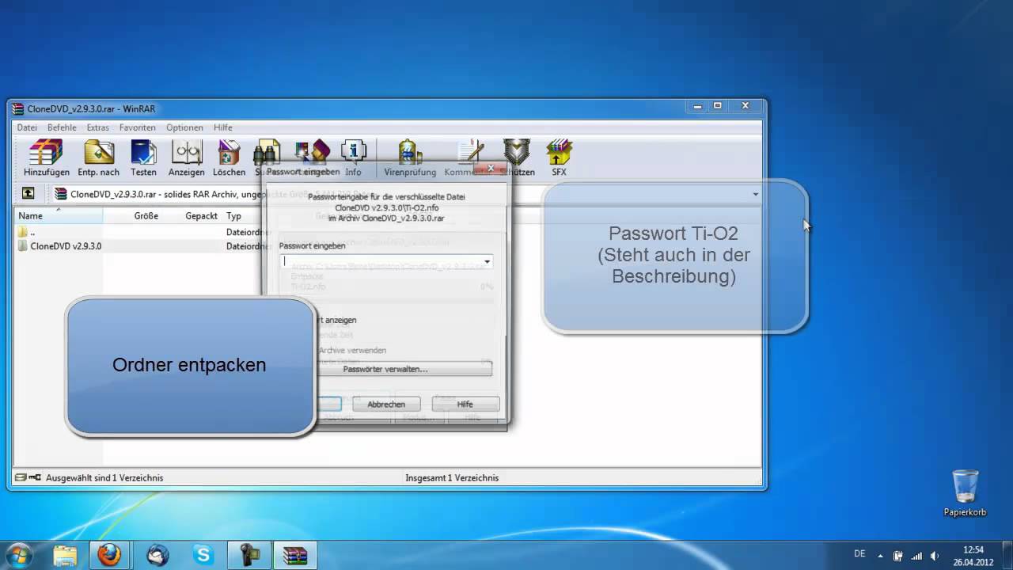
Task: Click the binoculars search icon in WinRAR toolbar
Action: [x=267, y=154]
